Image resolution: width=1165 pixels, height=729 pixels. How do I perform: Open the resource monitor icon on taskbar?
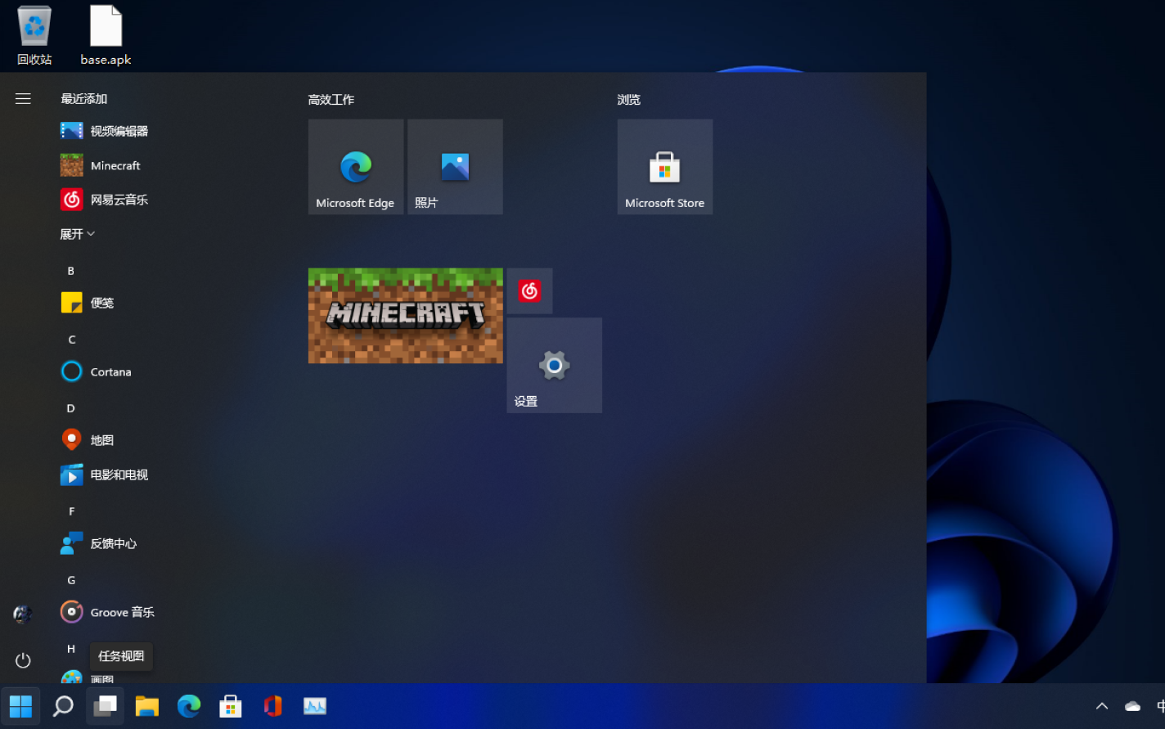pyautogui.click(x=315, y=706)
